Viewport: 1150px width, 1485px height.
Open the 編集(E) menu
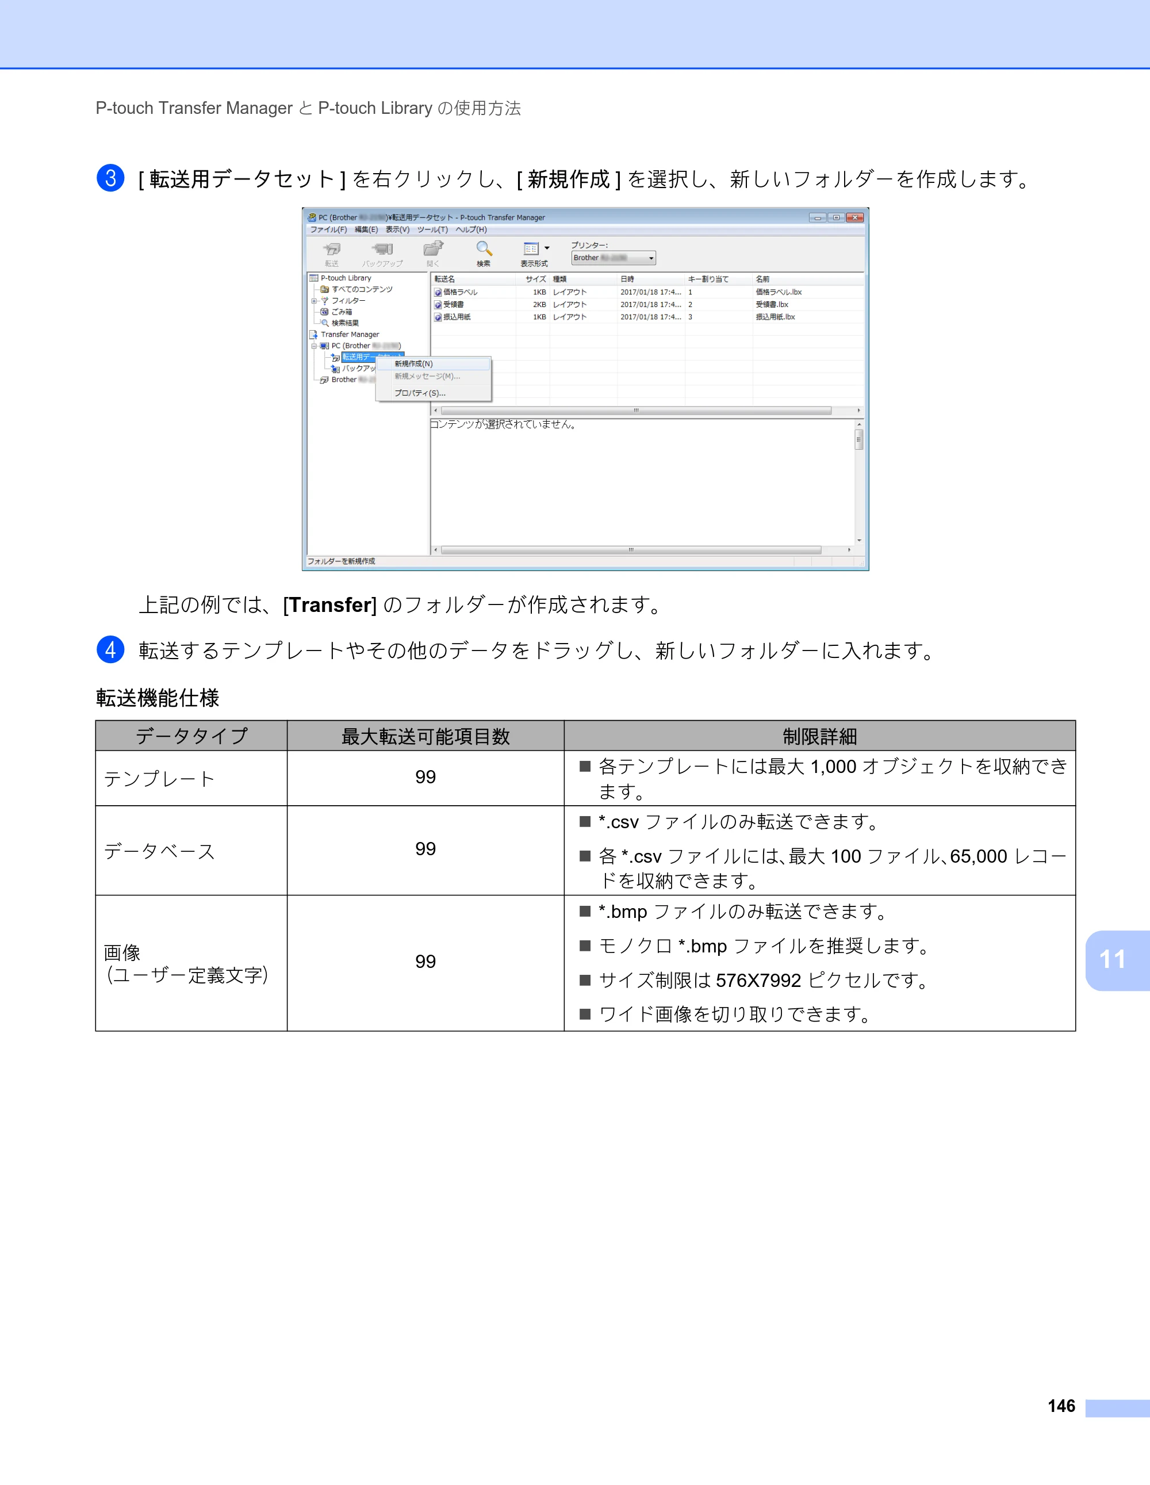pyautogui.click(x=366, y=230)
